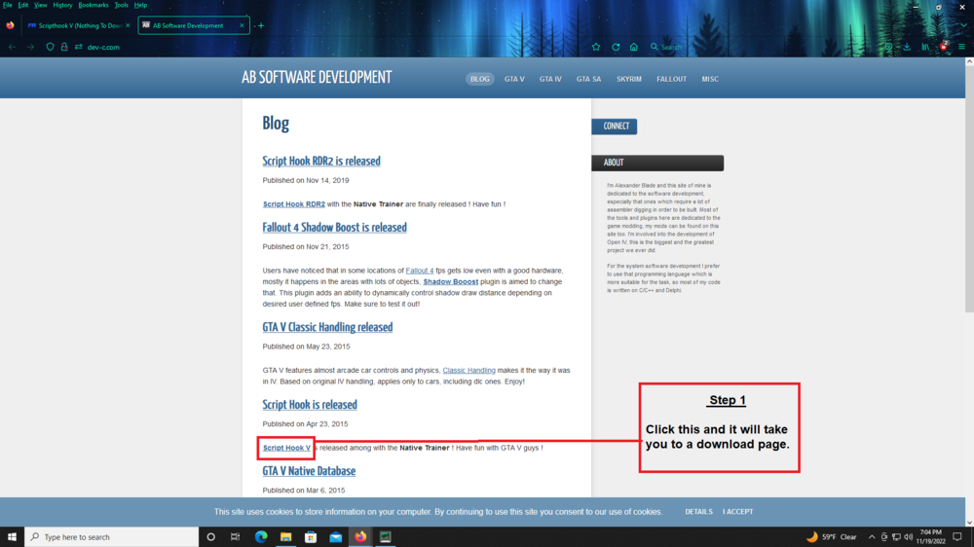Close the Scripthook V tab

pyautogui.click(x=128, y=25)
